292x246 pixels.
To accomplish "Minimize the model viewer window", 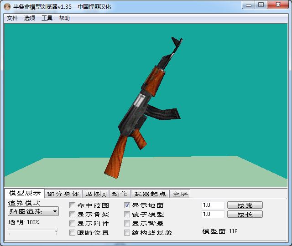I will [x=248, y=5].
